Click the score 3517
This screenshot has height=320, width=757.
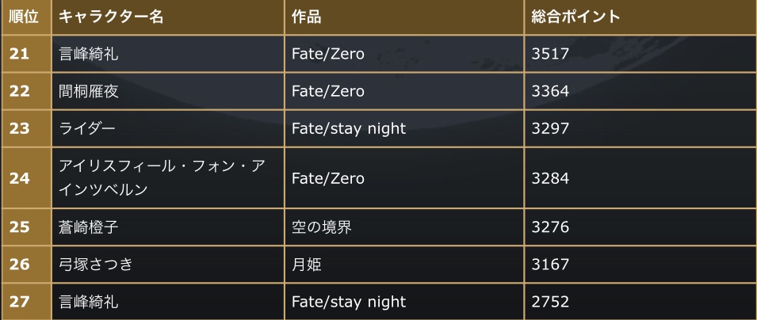[x=552, y=54]
